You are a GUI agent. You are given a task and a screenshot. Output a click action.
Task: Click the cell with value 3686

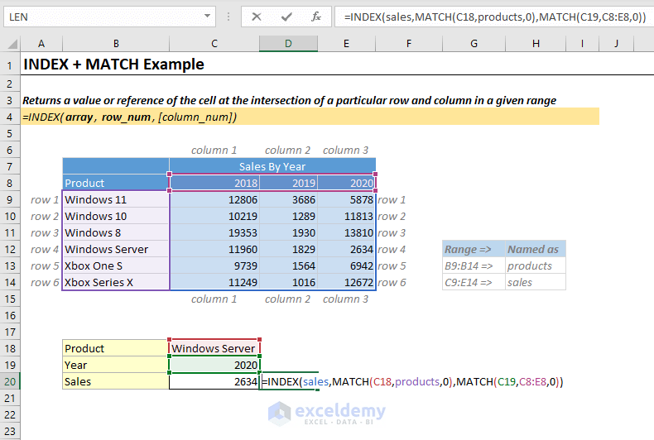coord(288,199)
